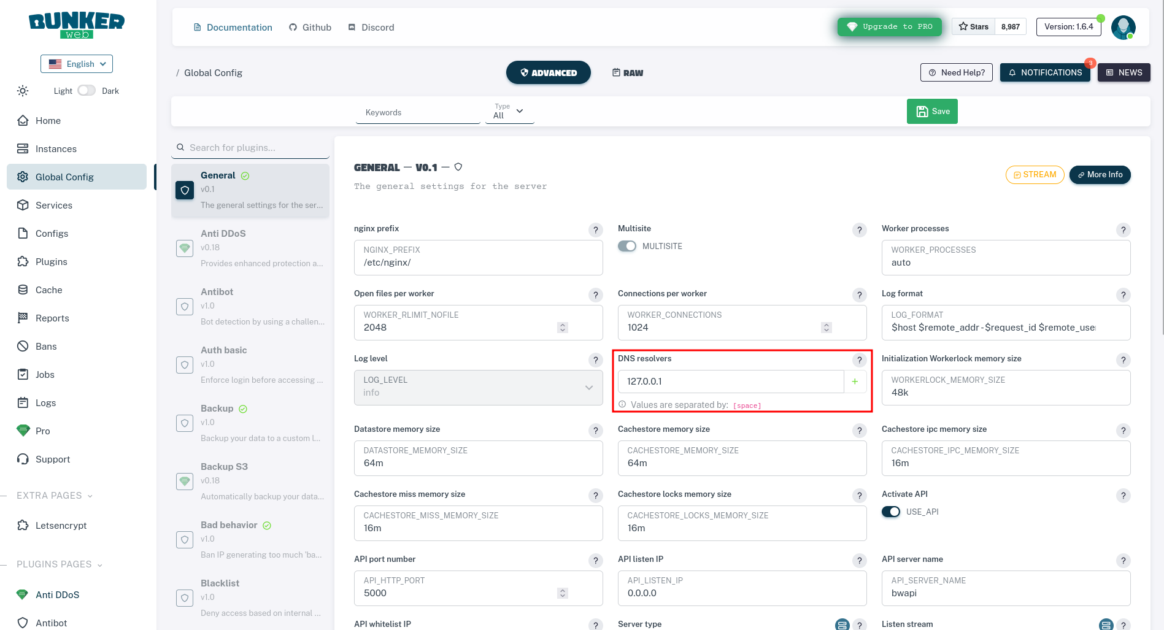Open the Github repository icon
The width and height of the screenshot is (1164, 630).
point(292,27)
